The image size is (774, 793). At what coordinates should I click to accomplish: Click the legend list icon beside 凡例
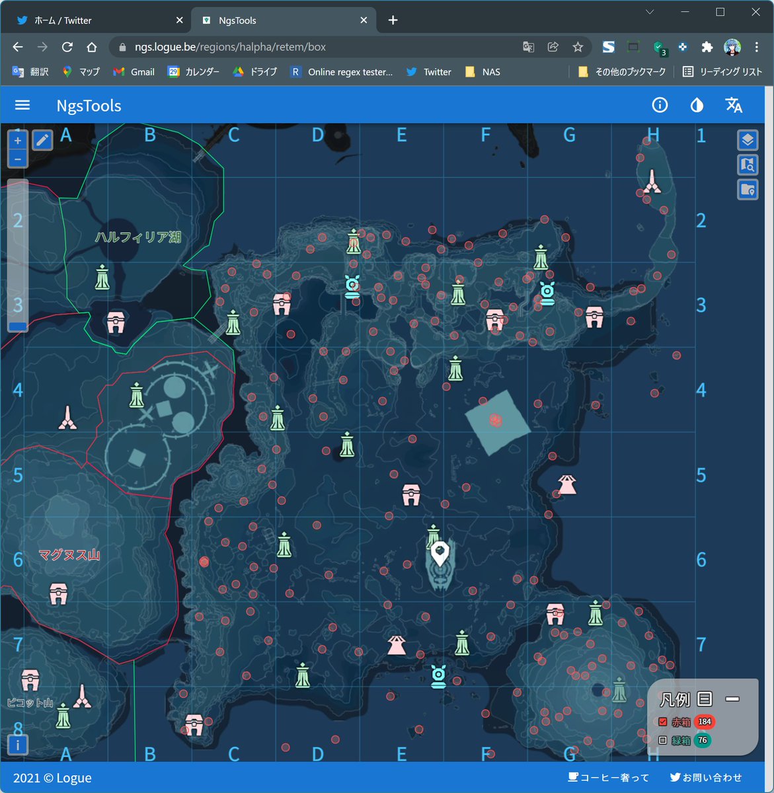(705, 699)
